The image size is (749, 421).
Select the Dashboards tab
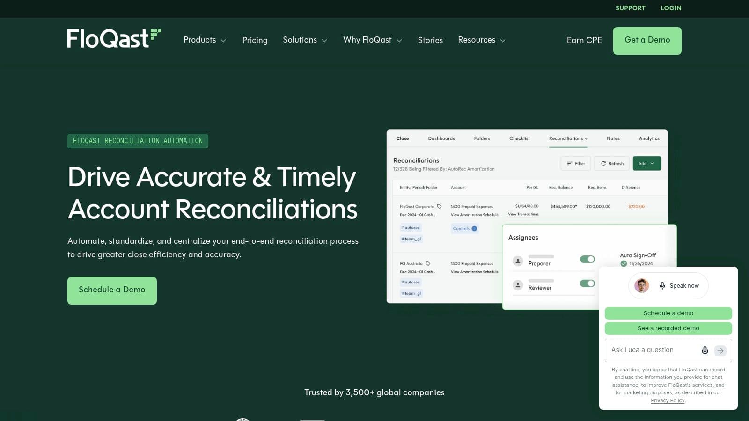click(441, 138)
